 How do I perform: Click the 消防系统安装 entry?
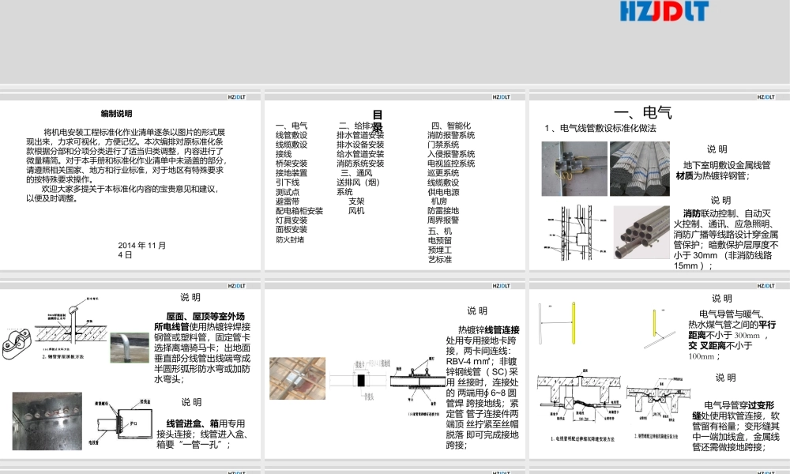360,164
